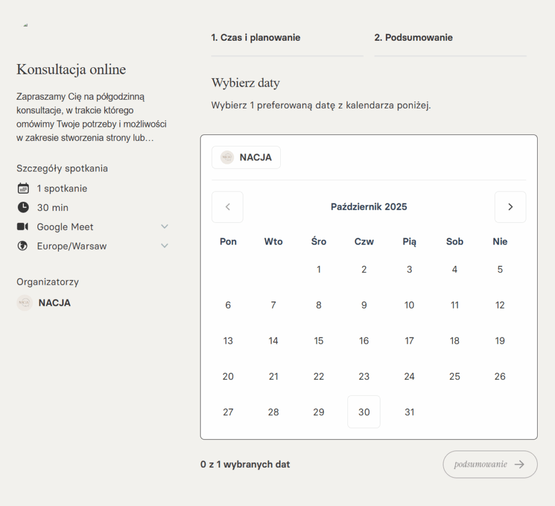Select Monday October 27
The width and height of the screenshot is (555, 506).
pos(228,412)
